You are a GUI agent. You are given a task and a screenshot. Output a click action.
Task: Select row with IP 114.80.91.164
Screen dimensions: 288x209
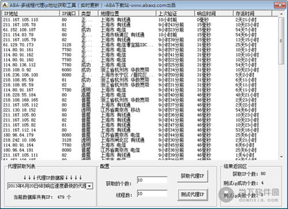(x=140, y=145)
